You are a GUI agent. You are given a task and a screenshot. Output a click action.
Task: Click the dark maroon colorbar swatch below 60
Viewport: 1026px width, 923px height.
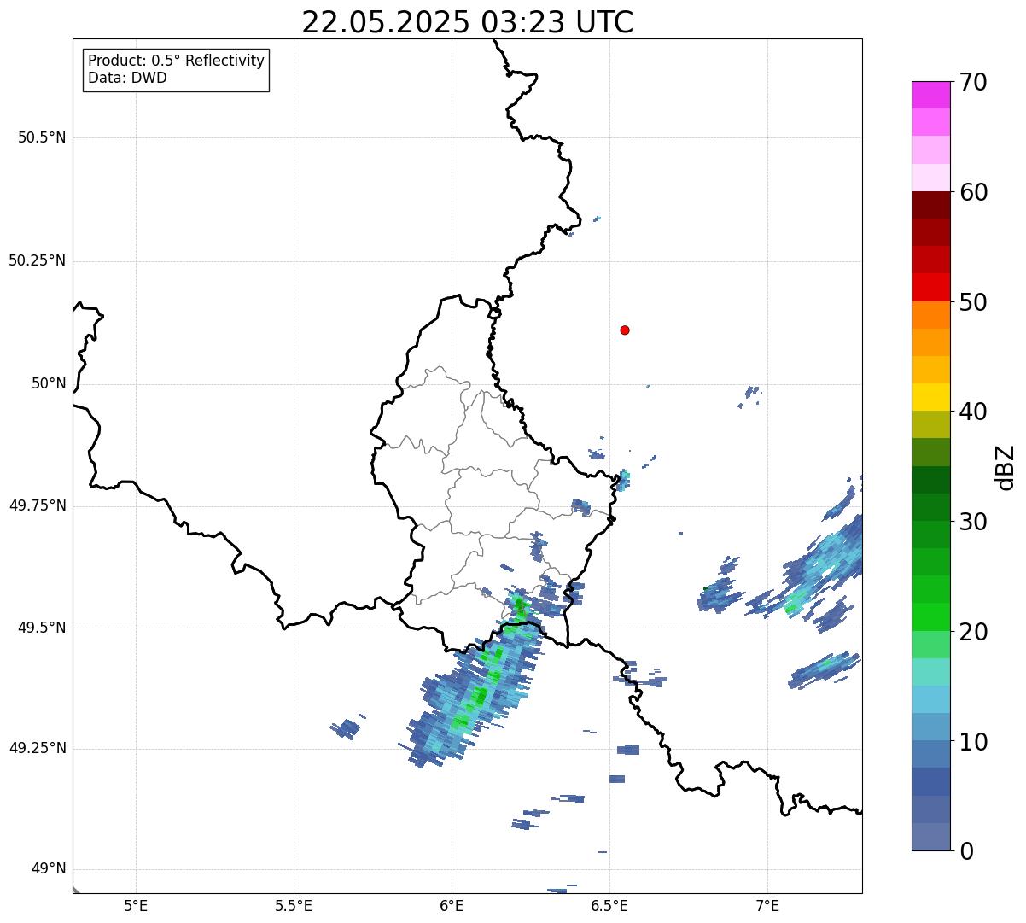coord(930,205)
